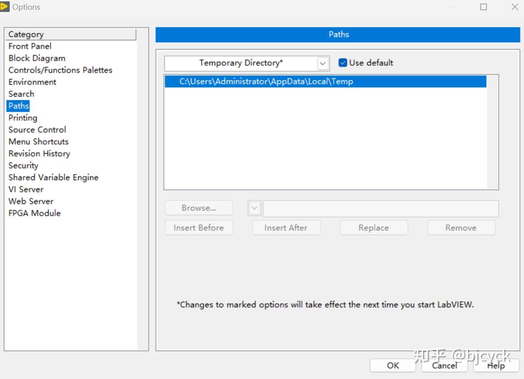The width and height of the screenshot is (524, 379).
Task: Expand the path history dropdown arrow
Action: [254, 208]
